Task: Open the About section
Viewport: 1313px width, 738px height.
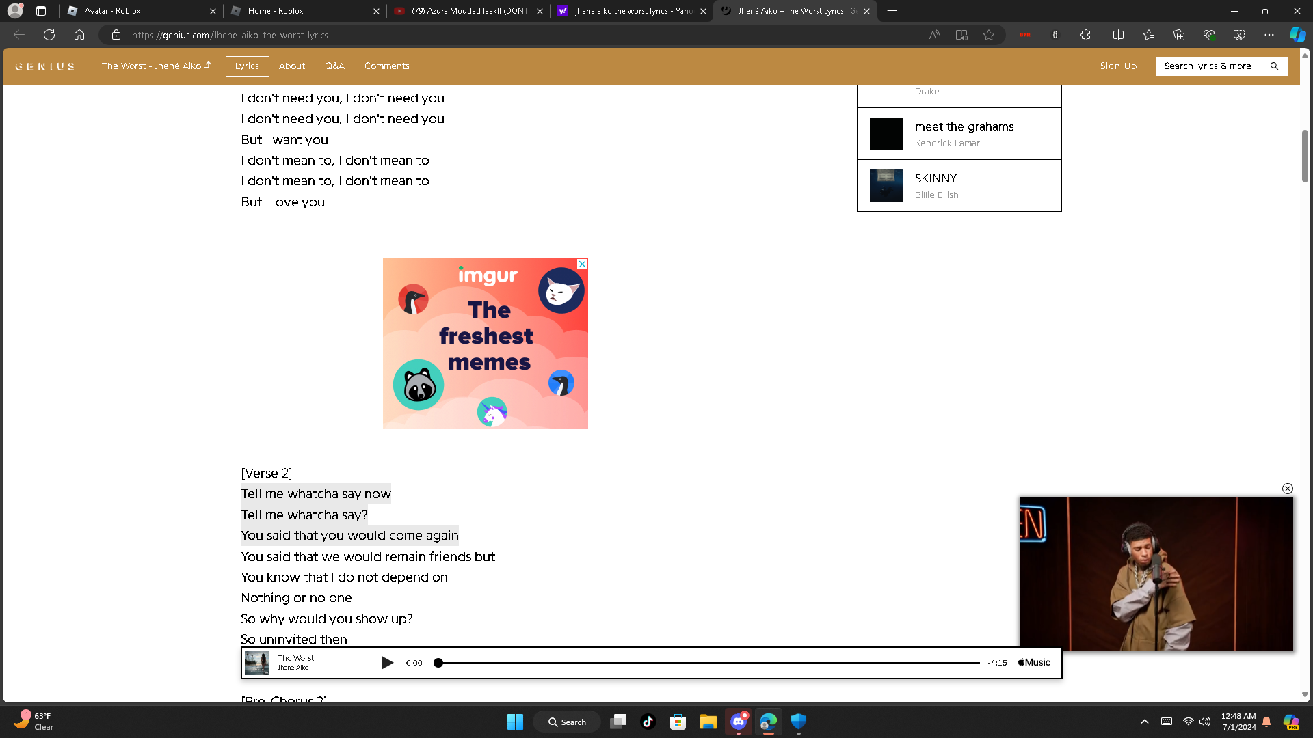Action: [292, 66]
